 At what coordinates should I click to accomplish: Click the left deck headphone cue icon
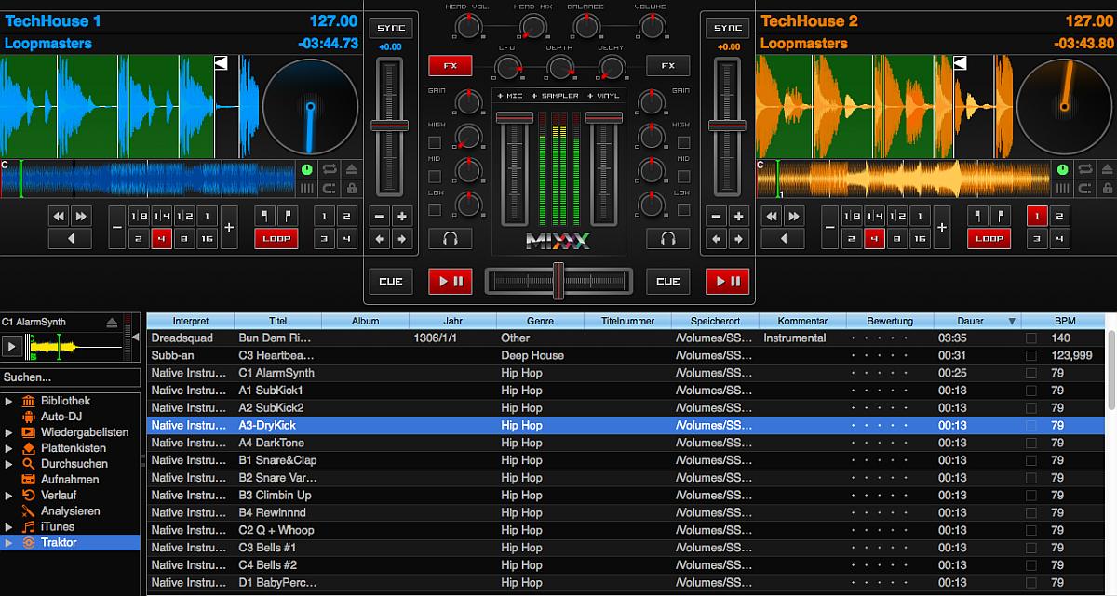[x=451, y=239]
